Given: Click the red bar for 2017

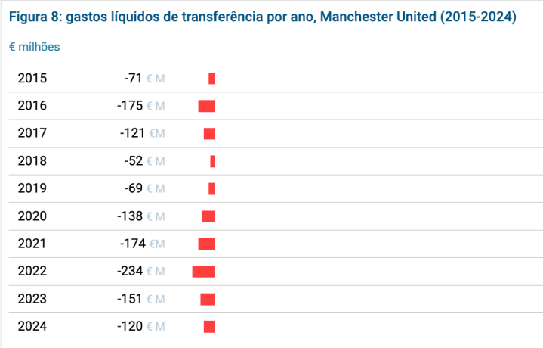Looking at the screenshot, I should click(x=209, y=134).
